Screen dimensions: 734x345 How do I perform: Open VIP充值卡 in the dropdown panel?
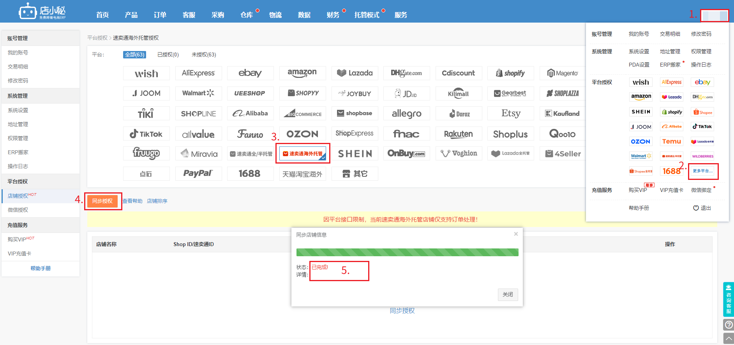[x=672, y=190]
